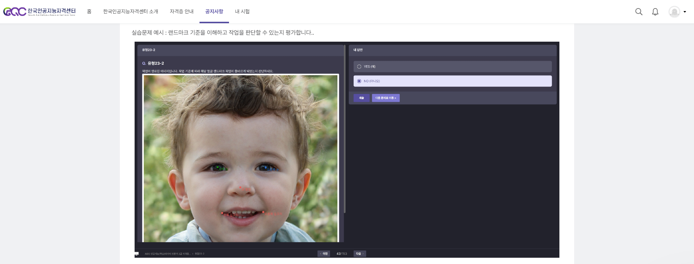Click the 43/153 page counter

point(342,254)
